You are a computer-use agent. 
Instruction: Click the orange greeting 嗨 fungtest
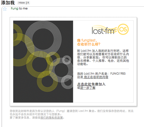coord(87,40)
